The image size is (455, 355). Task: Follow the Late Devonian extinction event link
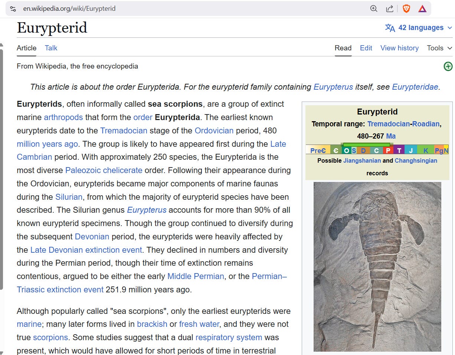click(x=86, y=250)
